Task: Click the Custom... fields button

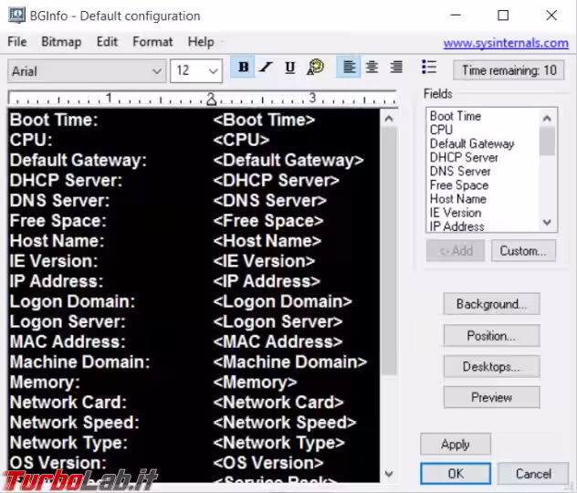Action: [x=522, y=251]
